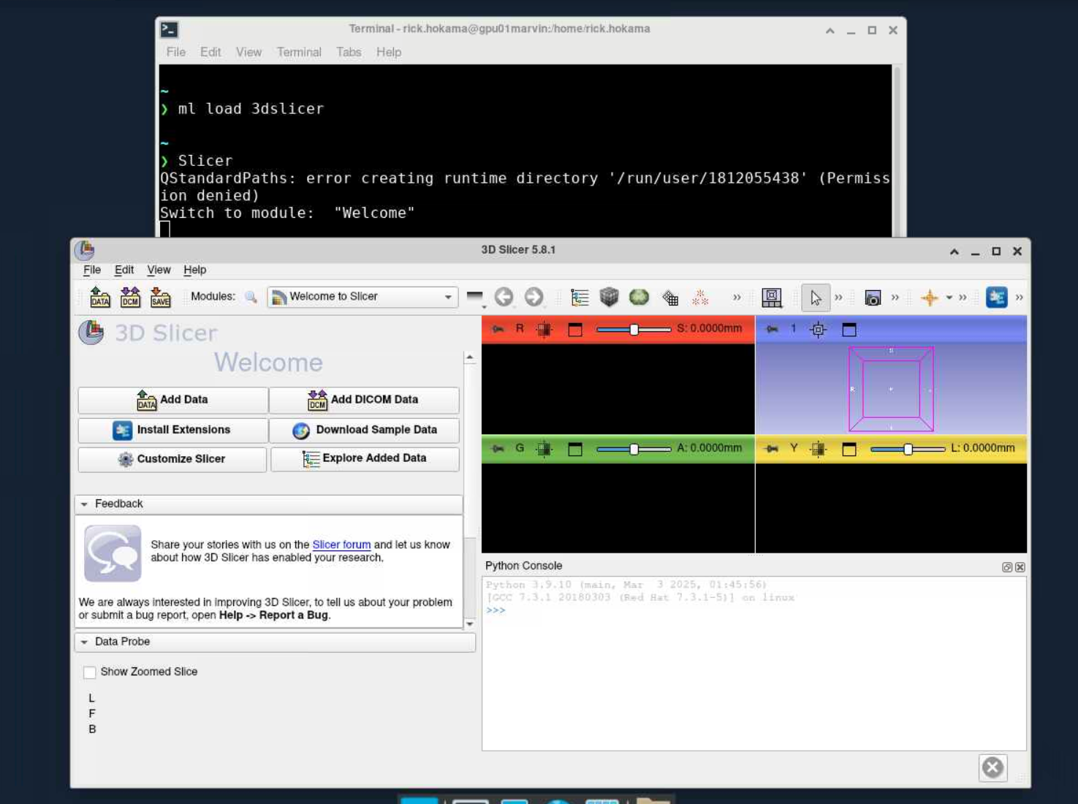Enable the Show Zoomed Slice checkbox
The width and height of the screenshot is (1078, 804).
point(89,672)
